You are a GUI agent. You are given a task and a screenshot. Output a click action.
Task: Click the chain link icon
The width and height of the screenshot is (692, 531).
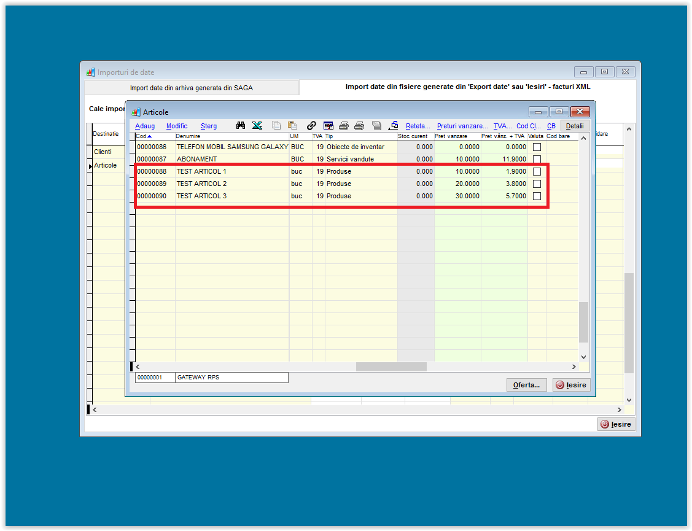(x=311, y=126)
